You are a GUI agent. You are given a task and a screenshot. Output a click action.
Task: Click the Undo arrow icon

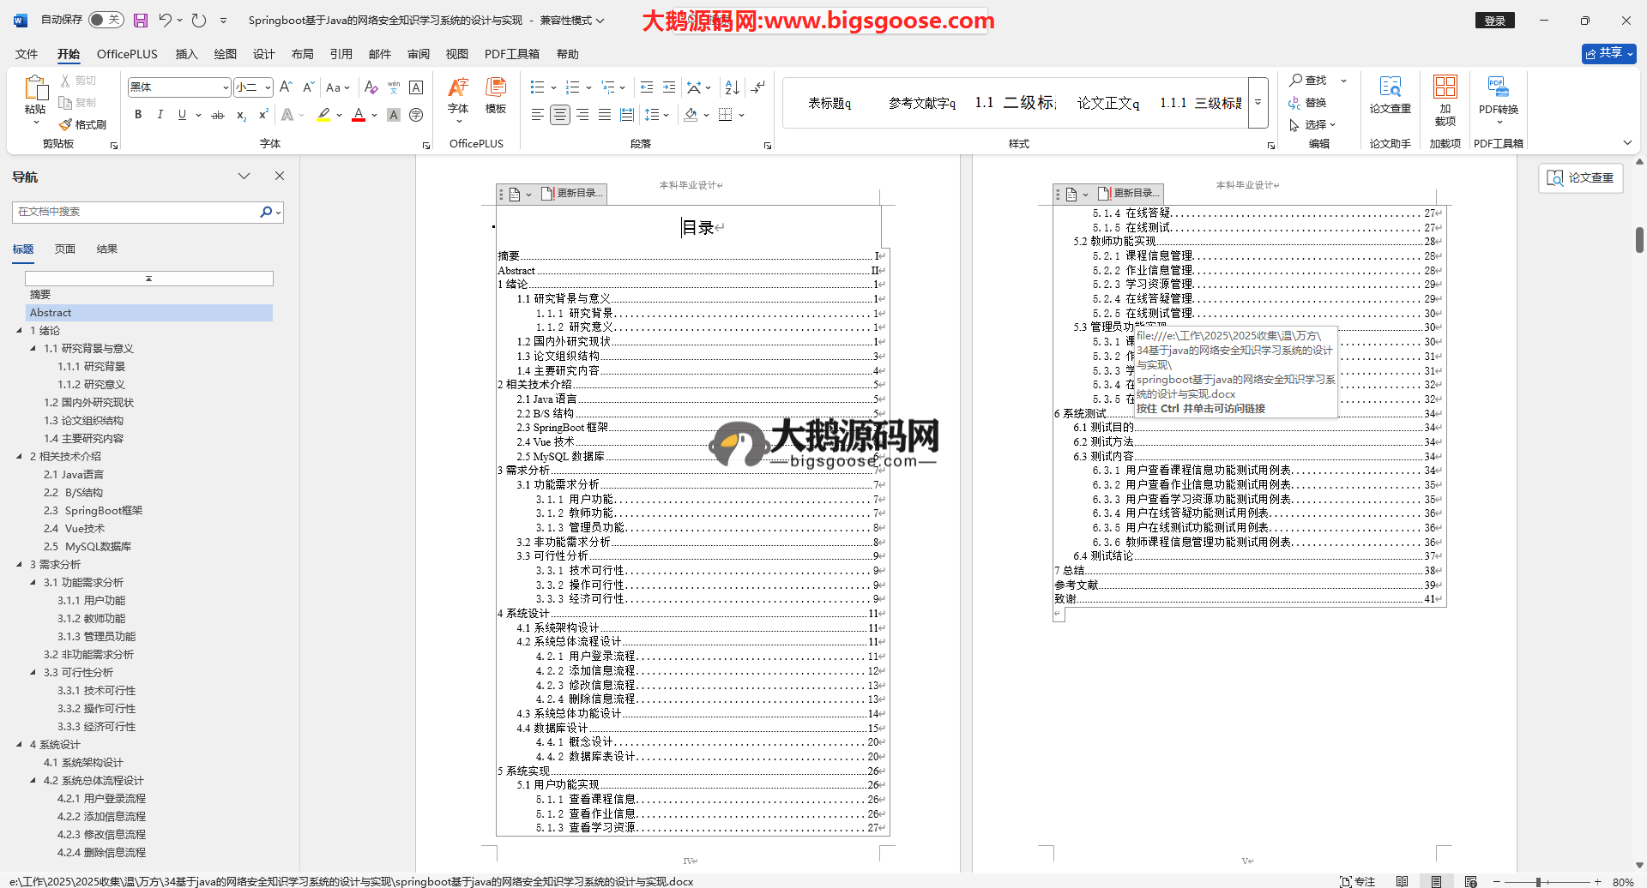(x=165, y=20)
